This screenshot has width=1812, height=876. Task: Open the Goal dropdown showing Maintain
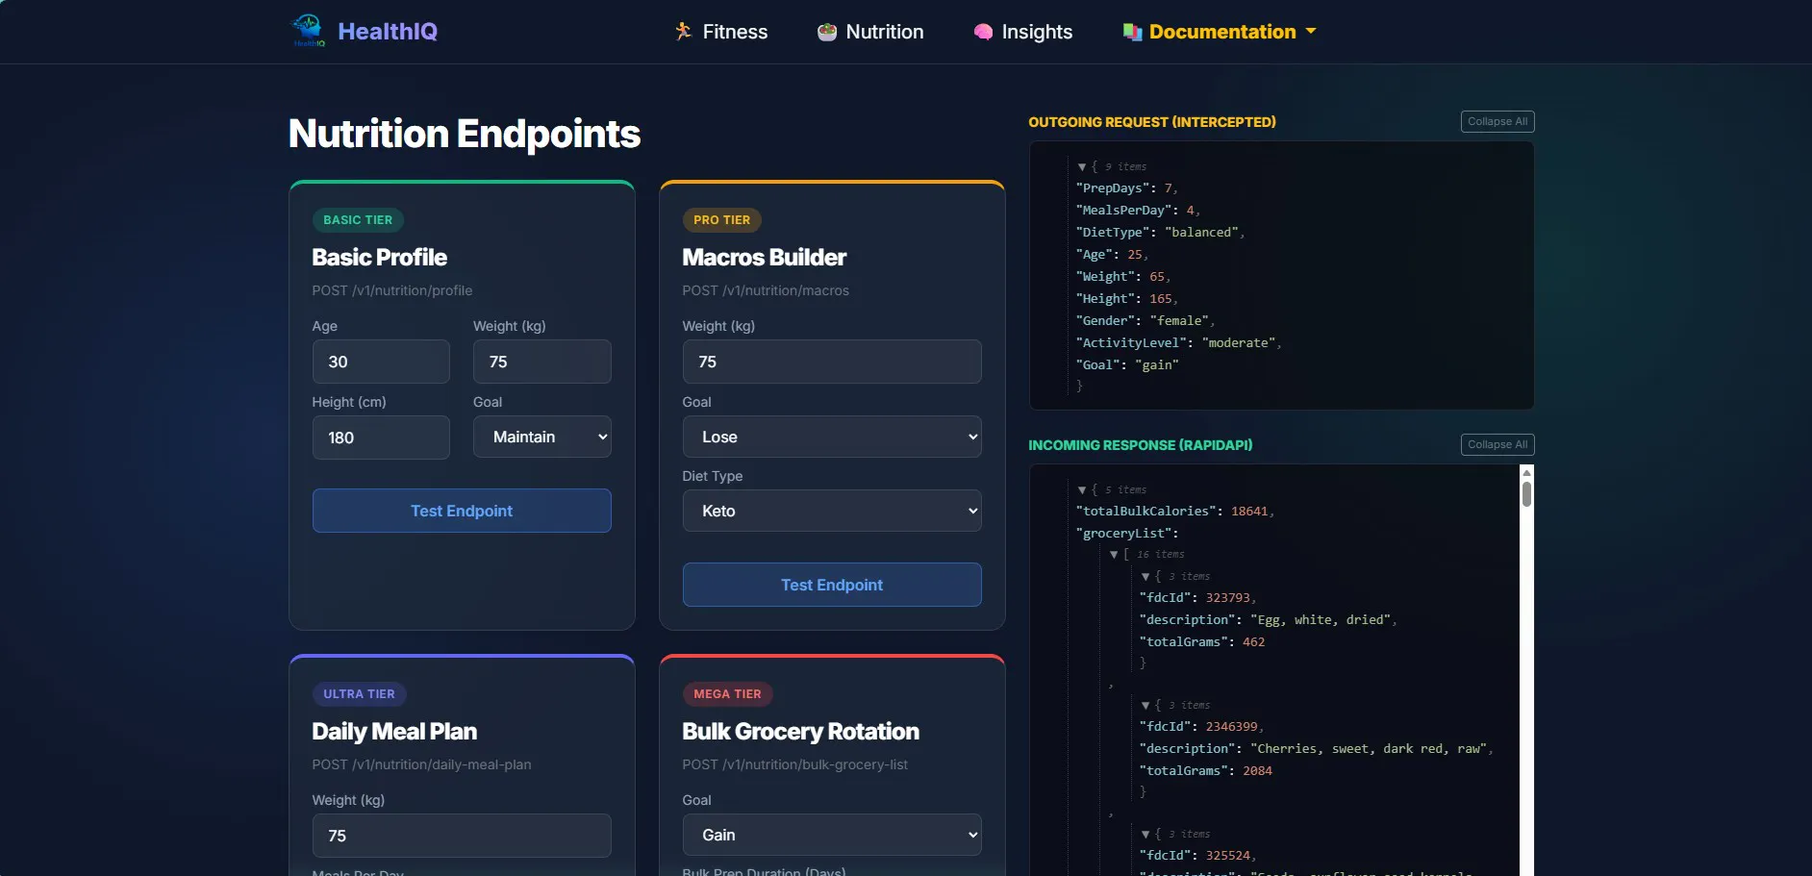click(x=542, y=437)
